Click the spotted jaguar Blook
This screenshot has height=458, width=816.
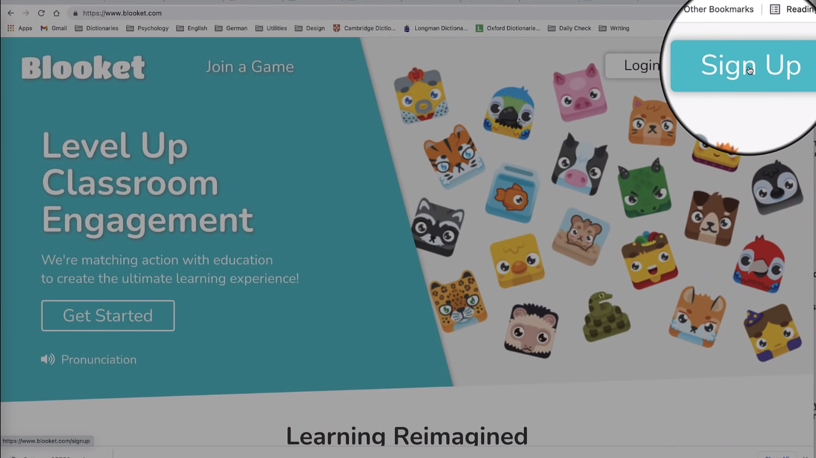coord(458,301)
